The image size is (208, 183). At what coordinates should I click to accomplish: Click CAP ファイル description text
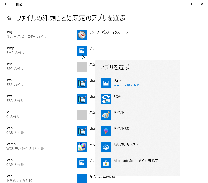point(15,165)
